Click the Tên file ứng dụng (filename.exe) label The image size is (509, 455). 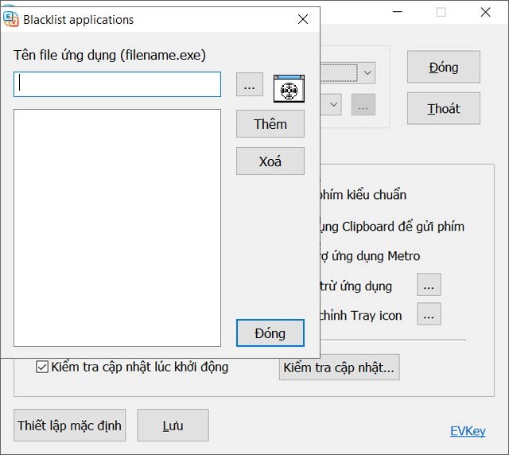(x=110, y=55)
